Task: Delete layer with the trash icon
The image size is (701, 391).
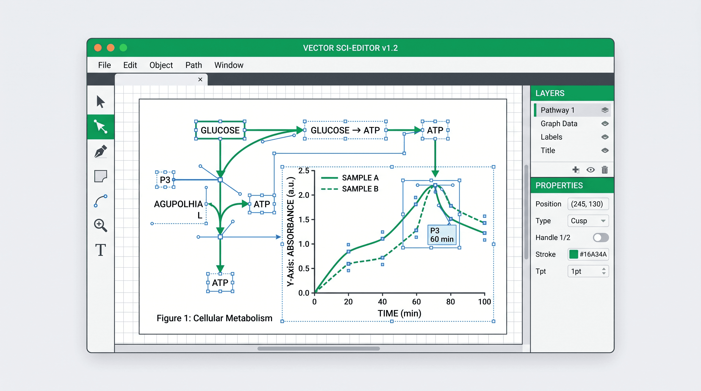Action: pos(605,170)
